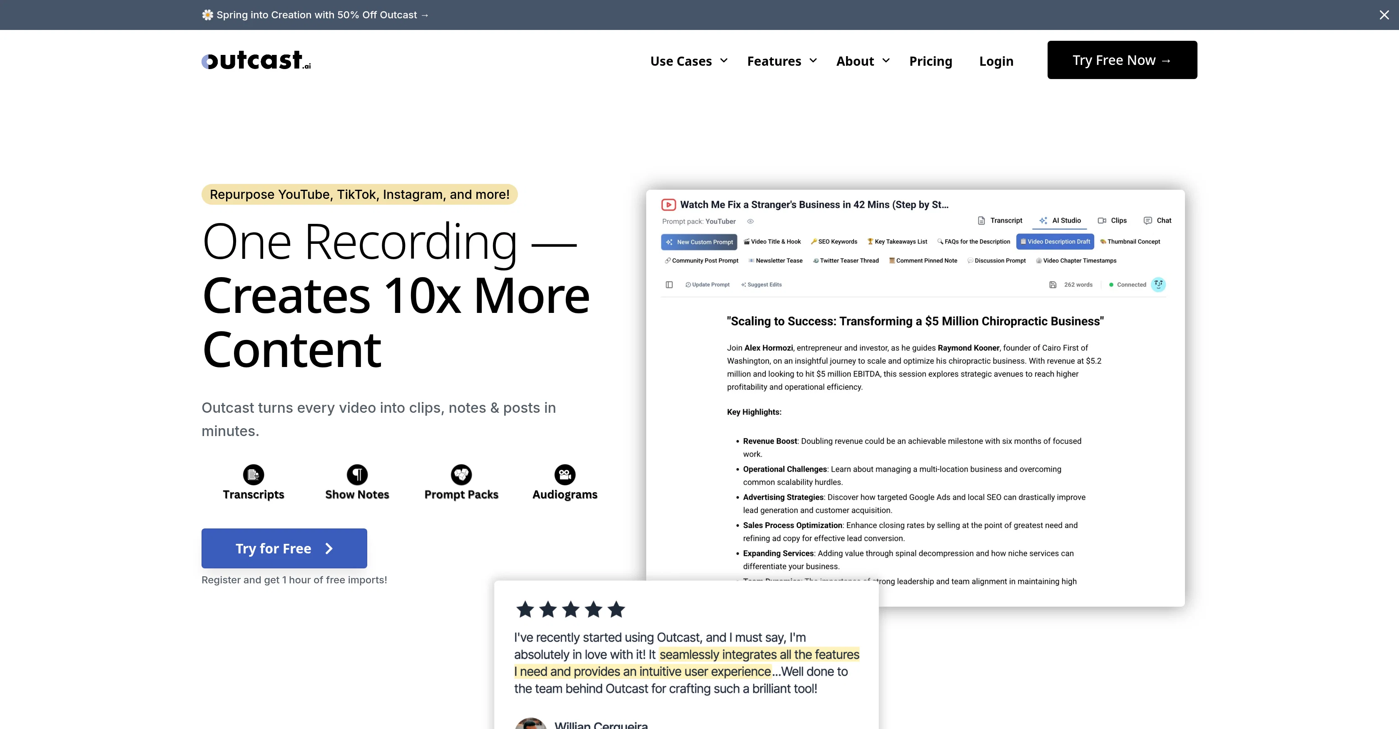Select the Video Title & Hook prompt

772,242
